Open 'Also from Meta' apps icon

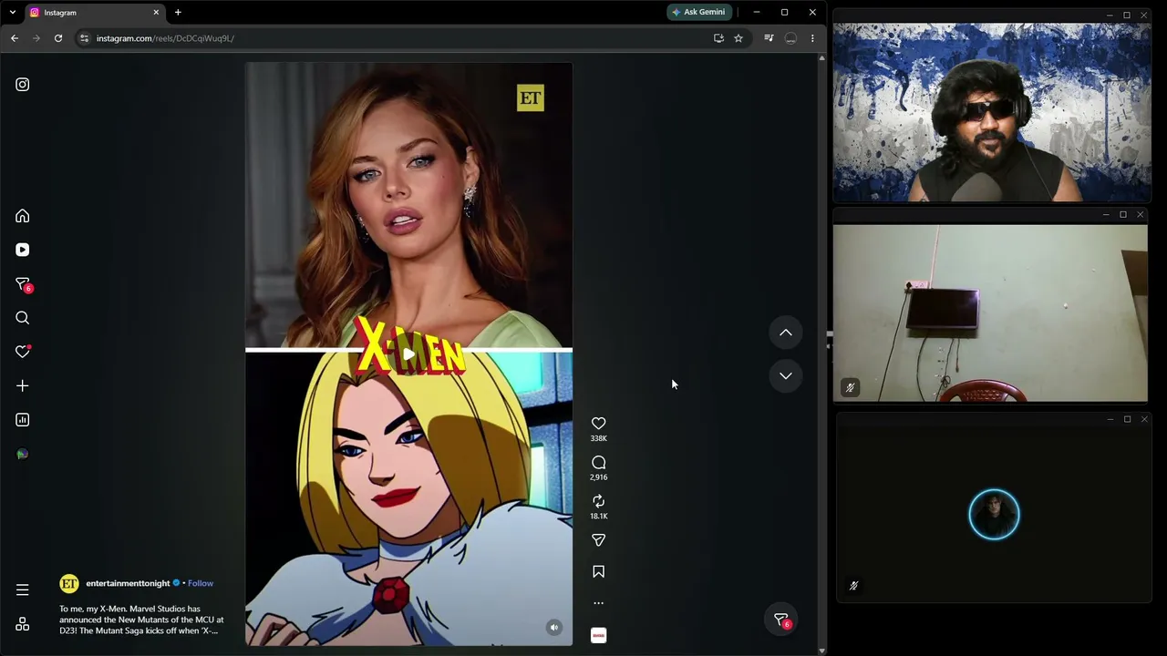(23, 624)
